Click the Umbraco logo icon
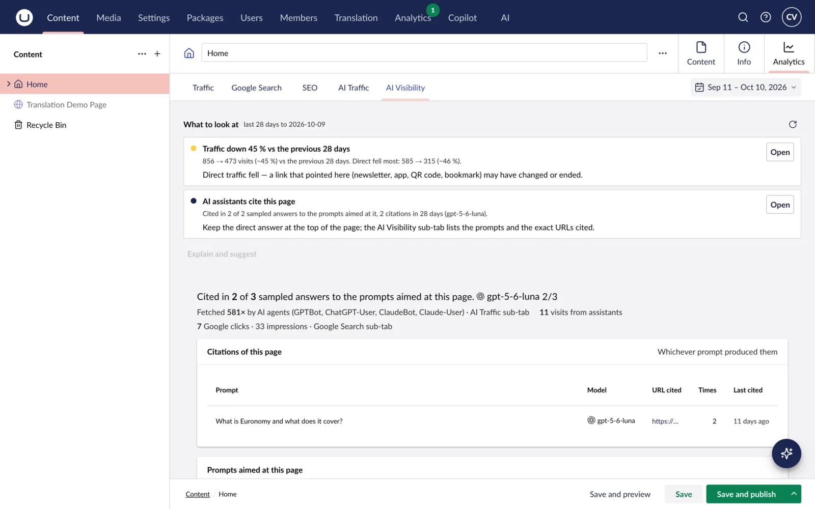 [x=24, y=17]
